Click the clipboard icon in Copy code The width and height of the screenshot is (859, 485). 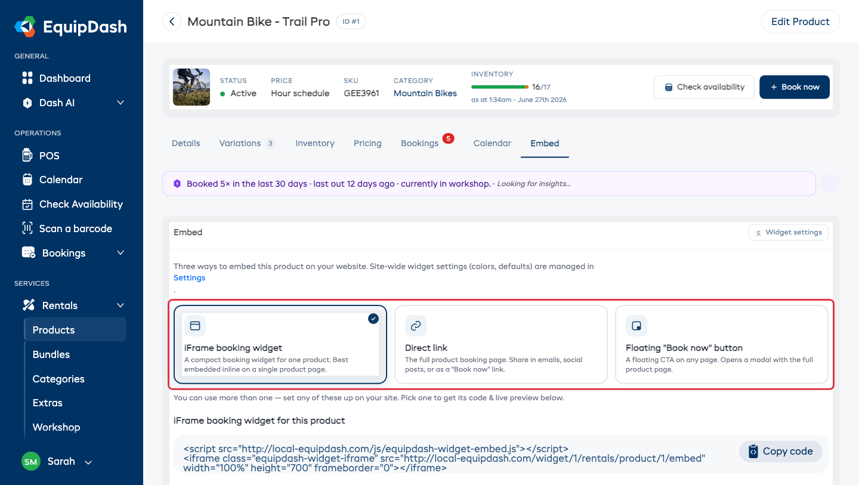point(753,451)
